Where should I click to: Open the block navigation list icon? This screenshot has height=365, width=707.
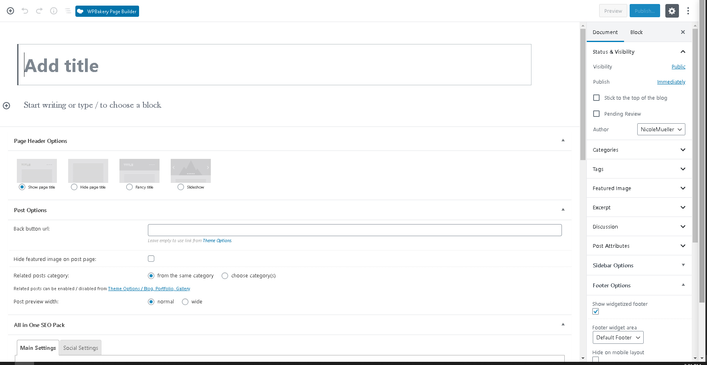coord(68,11)
